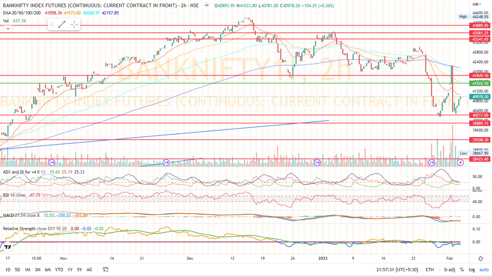
Task: Click the High price marker label
Action: [463, 17]
